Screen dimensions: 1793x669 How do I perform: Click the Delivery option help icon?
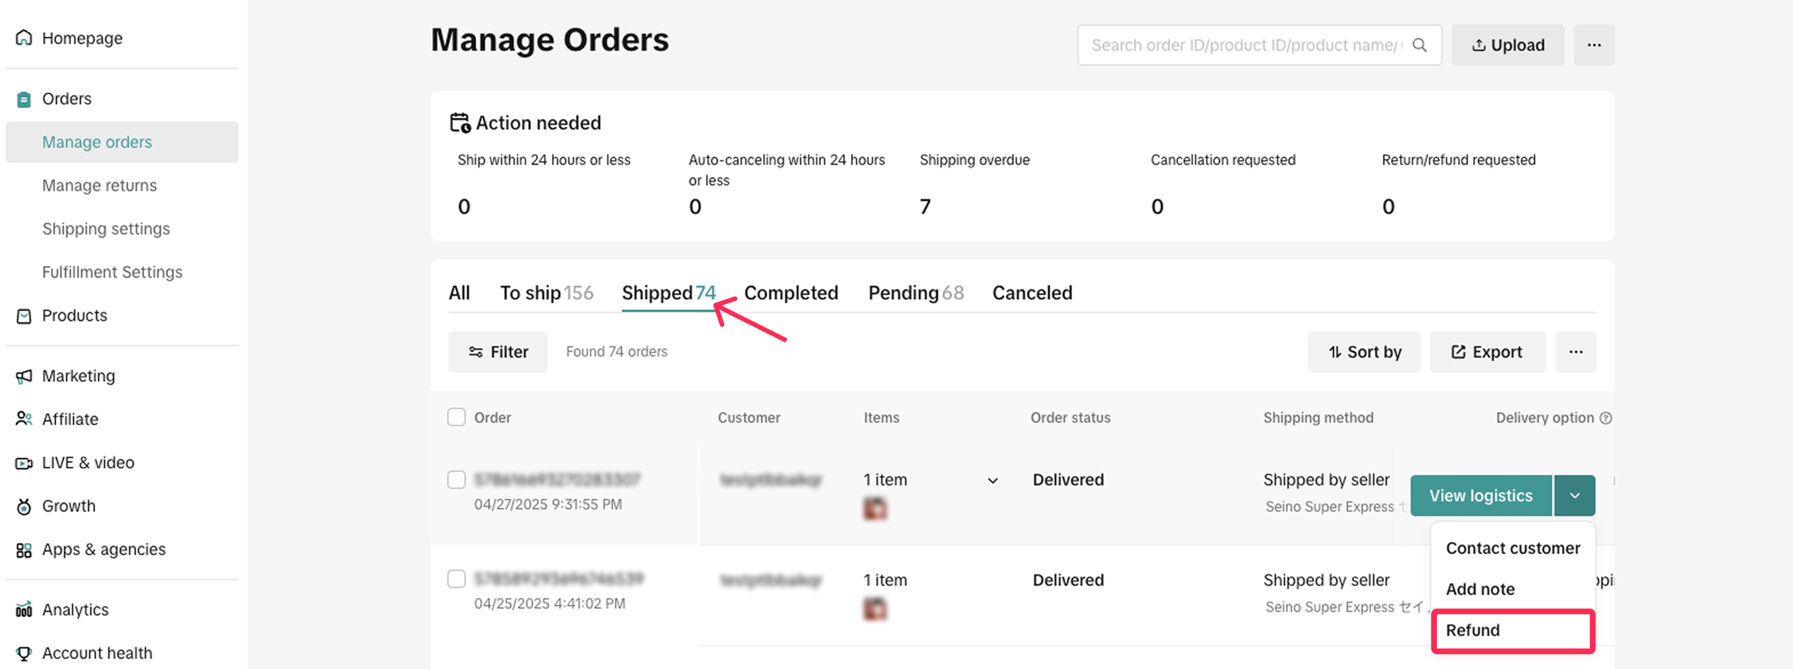tap(1605, 418)
